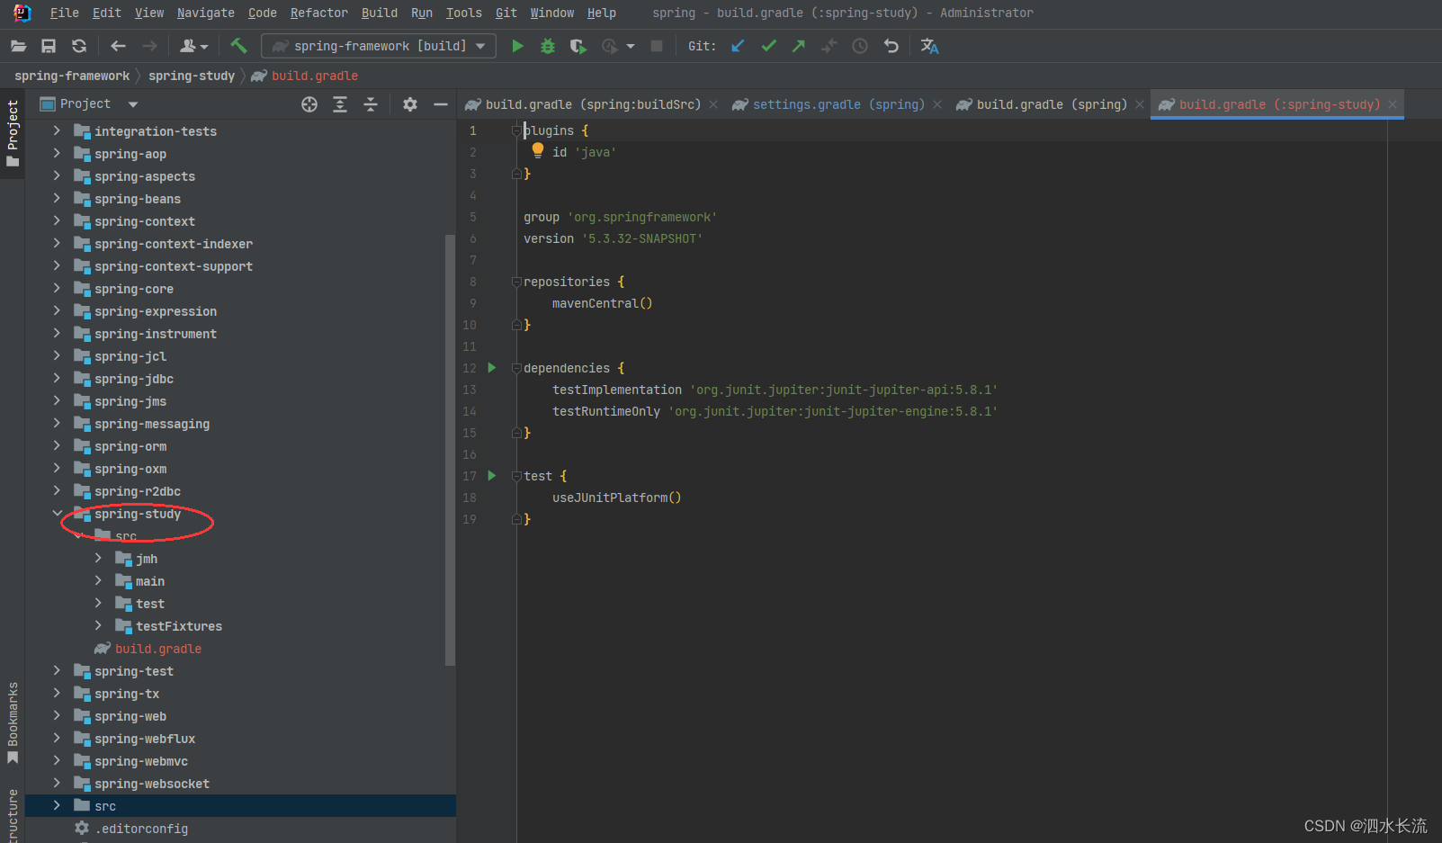Run test task gutter arrow on line 17
1442x843 pixels.
(x=492, y=475)
